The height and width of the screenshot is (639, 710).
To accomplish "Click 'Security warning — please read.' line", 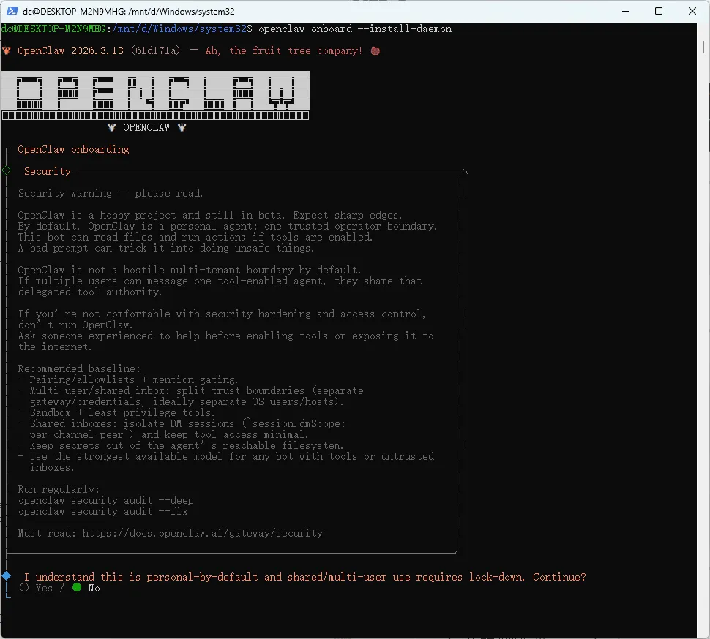I will pyautogui.click(x=111, y=193).
